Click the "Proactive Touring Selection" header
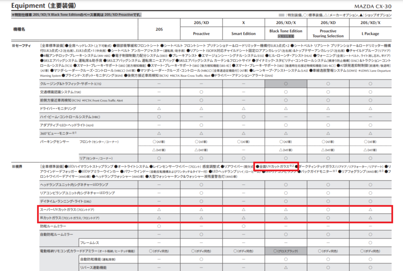Image resolution: width=403 pixels, height=271 pixels. [x=328, y=33]
